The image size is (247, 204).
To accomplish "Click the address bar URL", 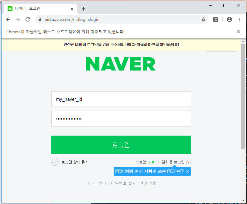I will point(72,19).
